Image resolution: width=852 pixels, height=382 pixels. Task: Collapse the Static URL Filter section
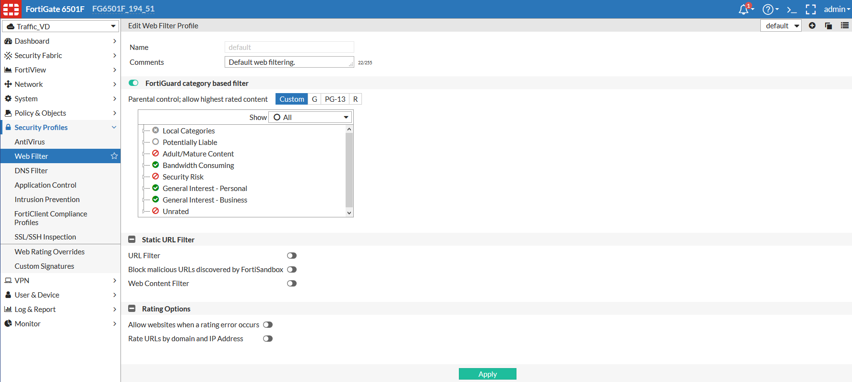coord(132,239)
